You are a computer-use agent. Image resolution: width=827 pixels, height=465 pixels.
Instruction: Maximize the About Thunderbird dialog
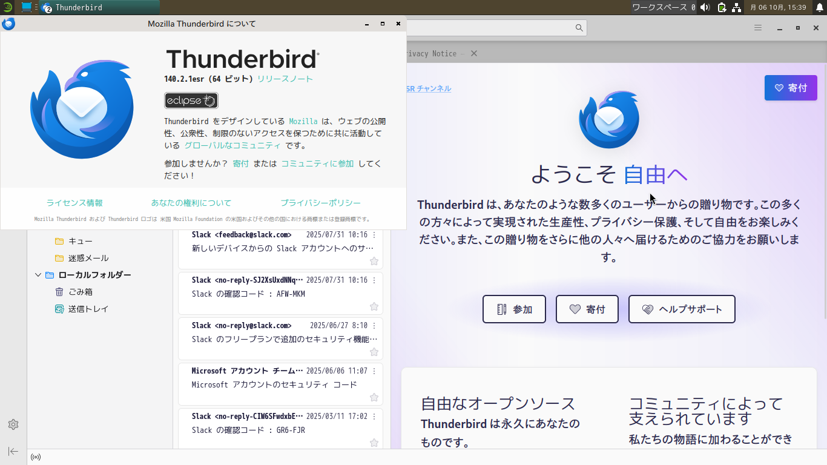[x=383, y=24]
